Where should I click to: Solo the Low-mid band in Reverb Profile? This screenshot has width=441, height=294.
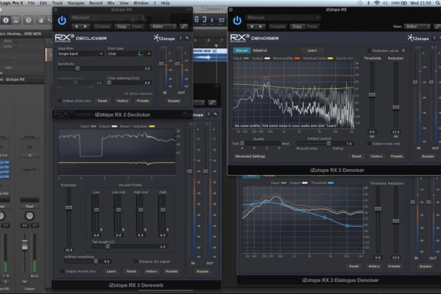click(x=123, y=230)
